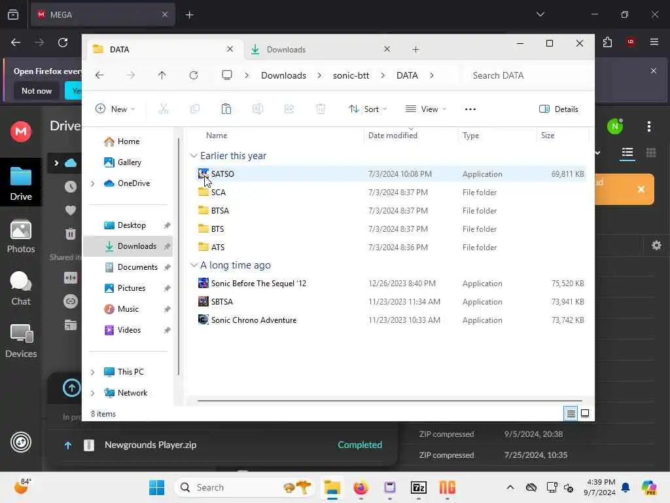
Task: Open MEGA three-dot options menu
Action: point(648,126)
